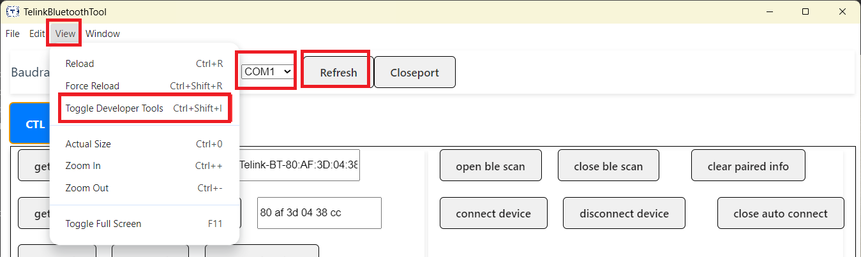The image size is (861, 257).
Task: Open the File menu
Action: click(x=12, y=34)
